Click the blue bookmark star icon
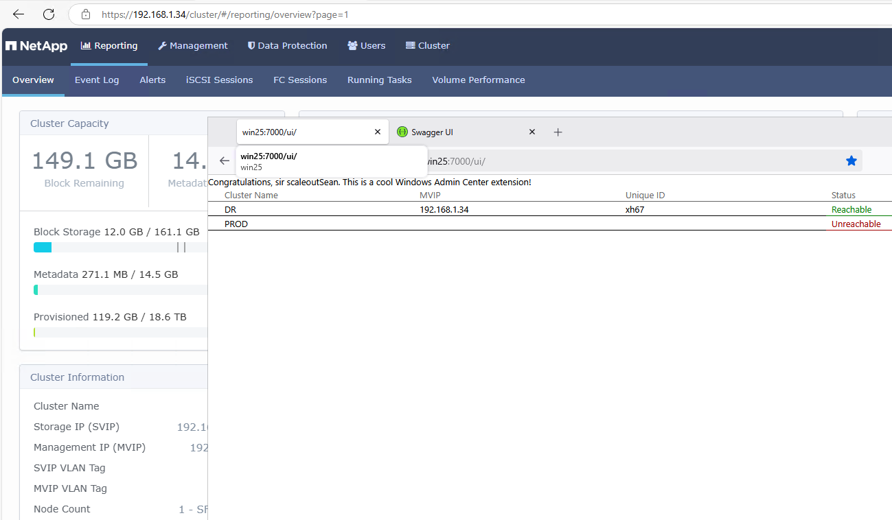Image resolution: width=892 pixels, height=520 pixels. 851,161
